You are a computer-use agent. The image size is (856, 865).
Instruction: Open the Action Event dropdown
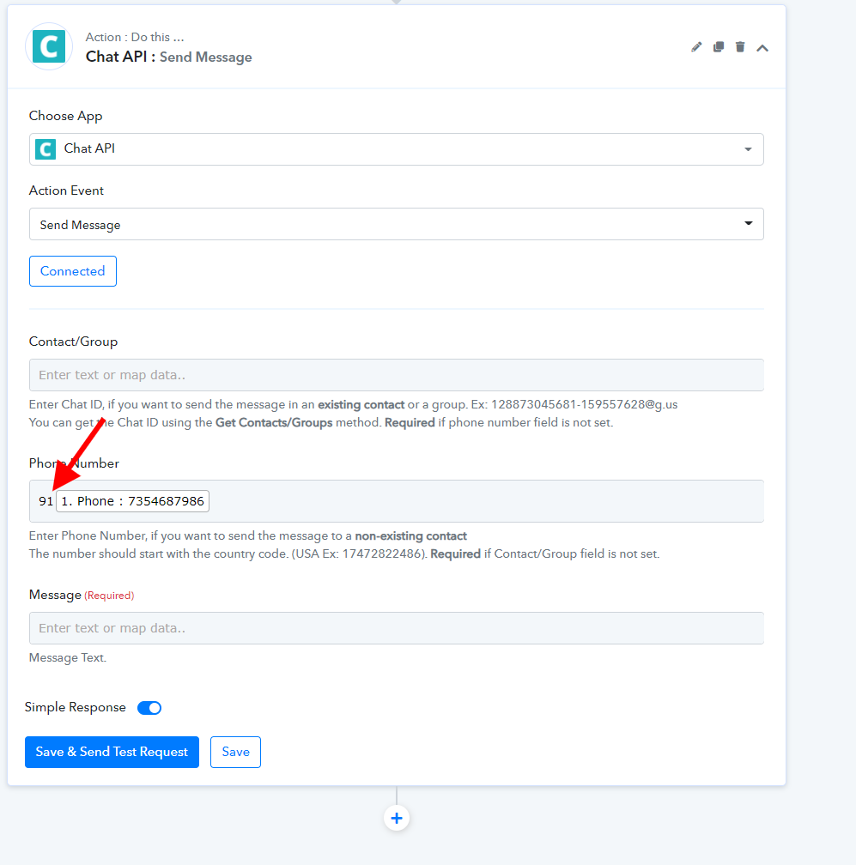(397, 224)
